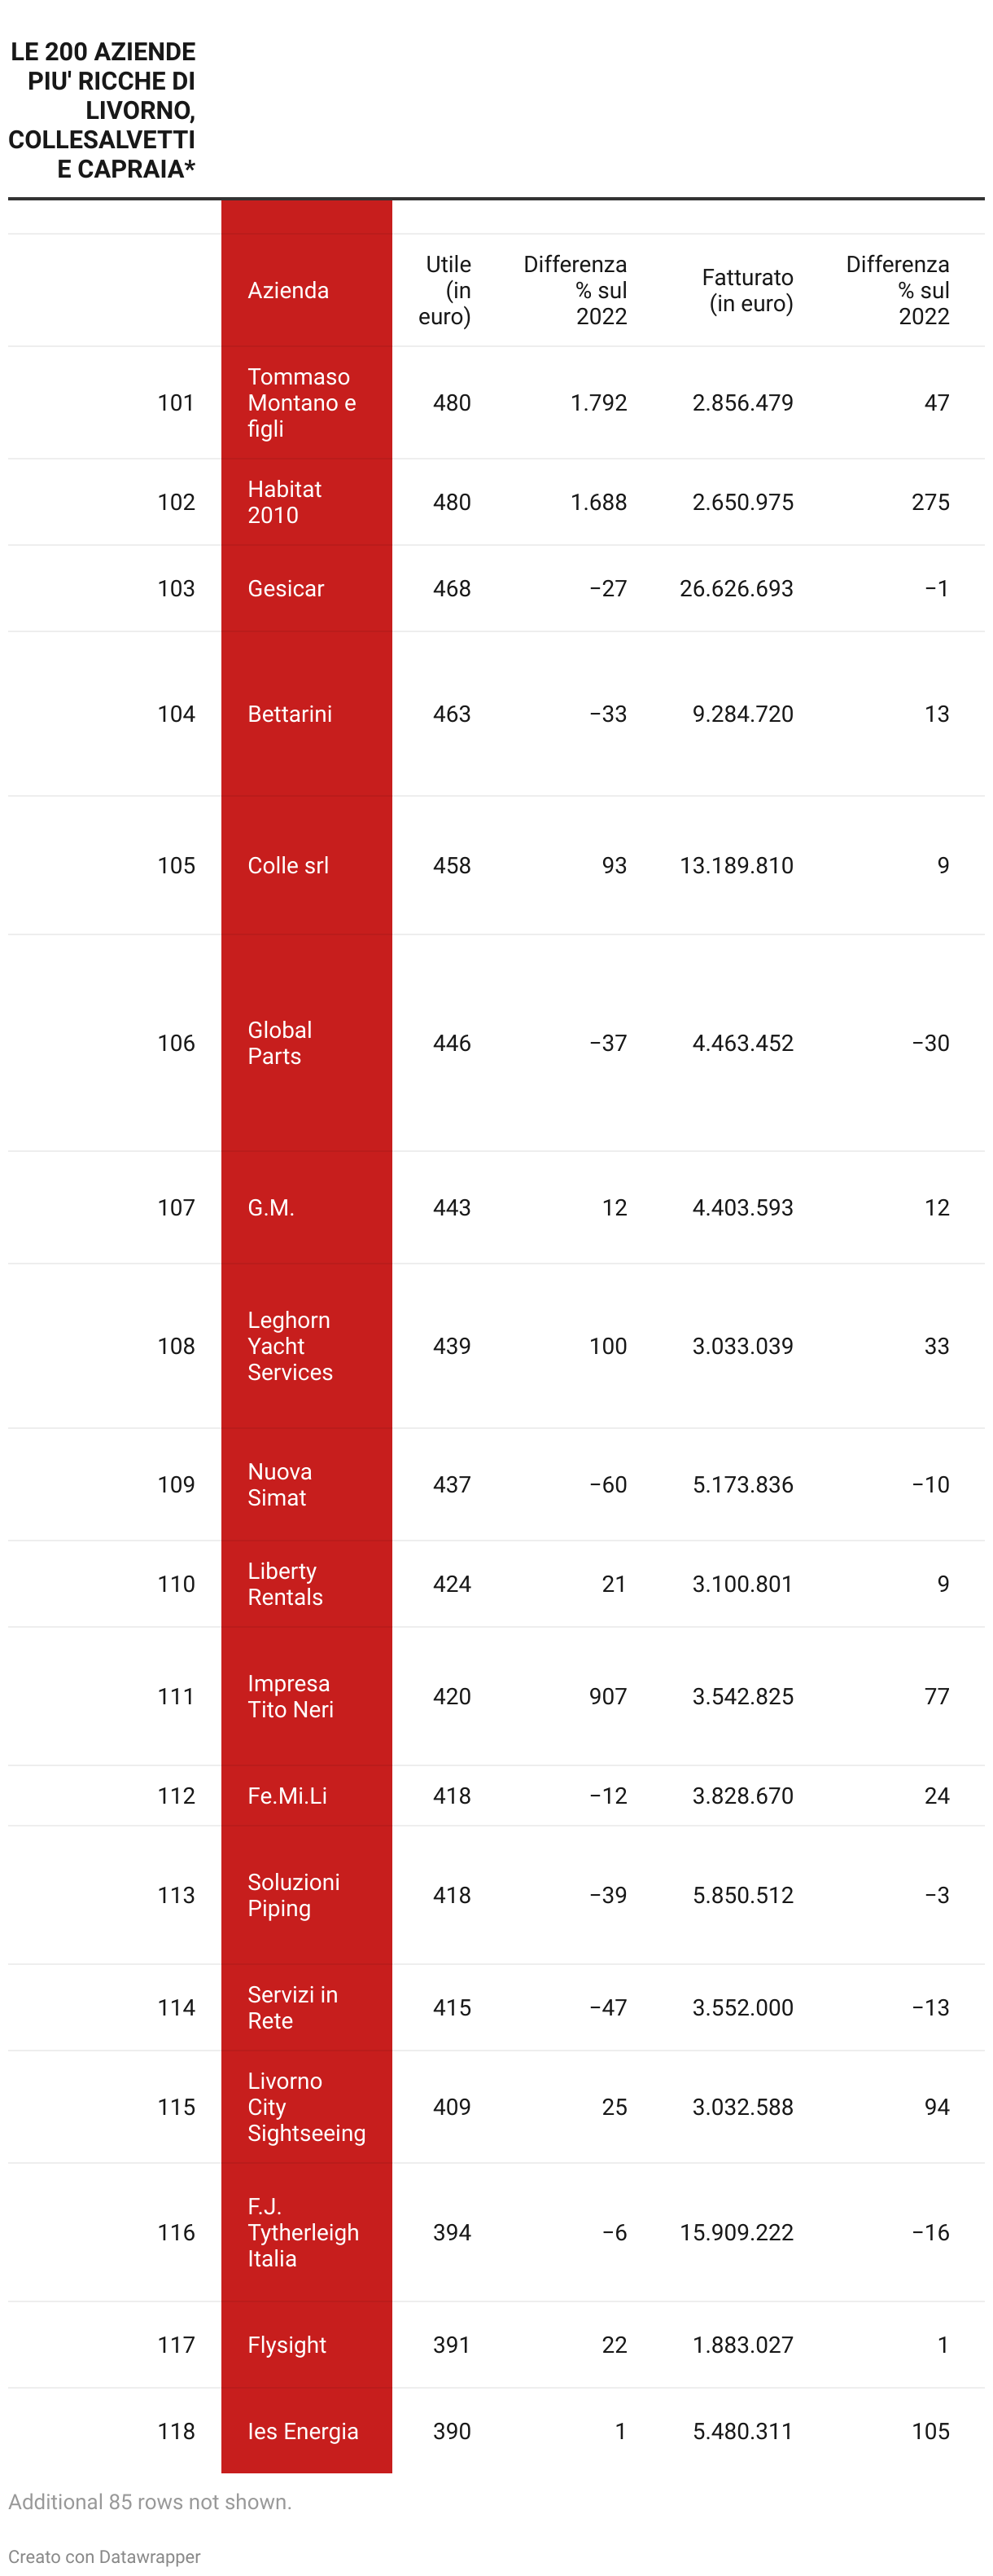The height and width of the screenshot is (2576, 993).
Task: Select the Livorno City Sightseeing cell
Action: pyautogui.click(x=307, y=2107)
